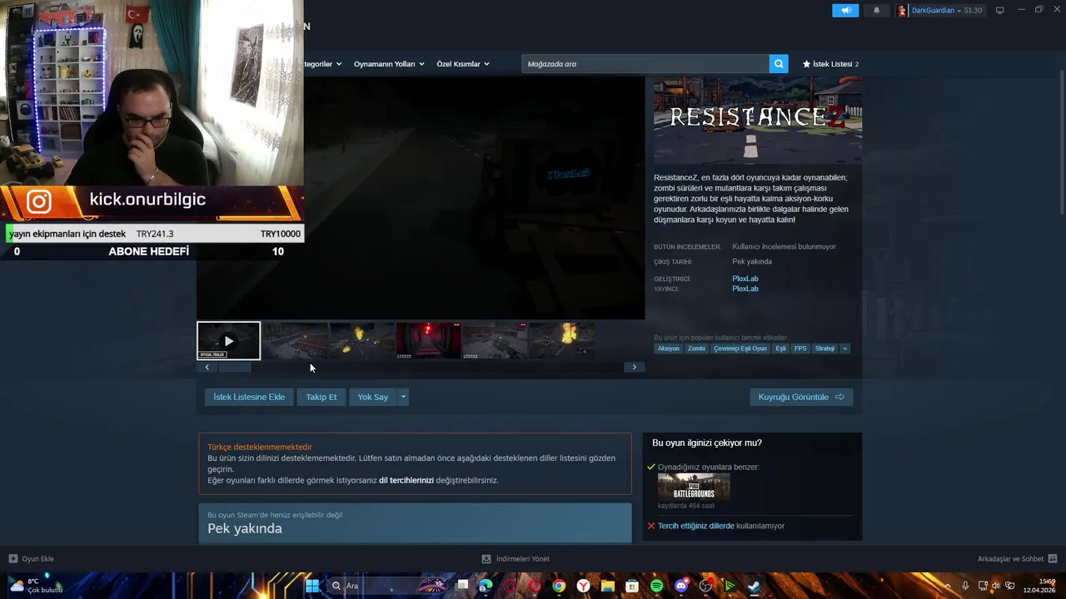Select the Aksiyon tag
This screenshot has height=599, width=1066.
tap(668, 349)
